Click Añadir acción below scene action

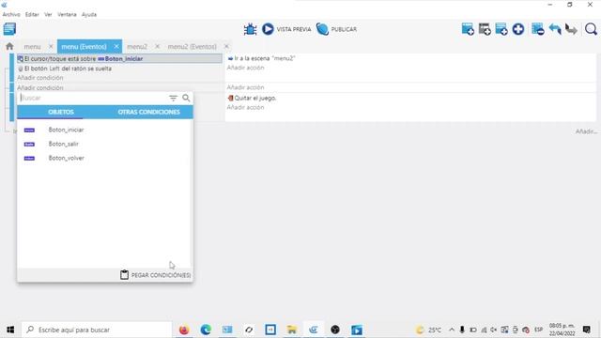click(x=245, y=68)
